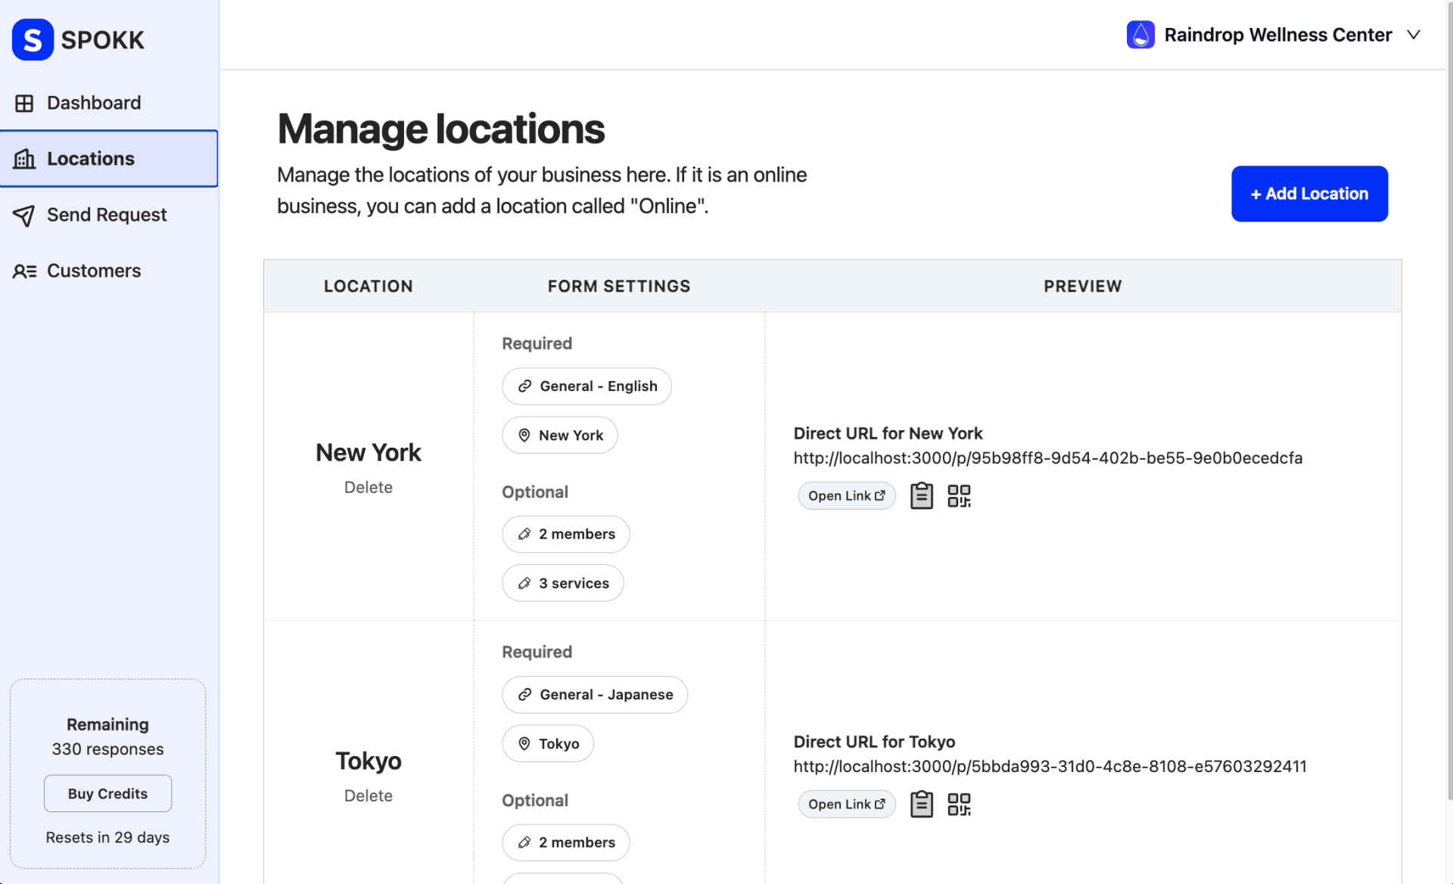Copy Tokyo URL with clipboard icon
The width and height of the screenshot is (1453, 884).
[x=921, y=804]
